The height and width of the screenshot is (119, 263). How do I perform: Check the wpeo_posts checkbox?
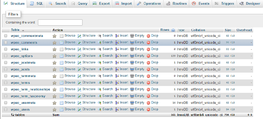point(6,69)
